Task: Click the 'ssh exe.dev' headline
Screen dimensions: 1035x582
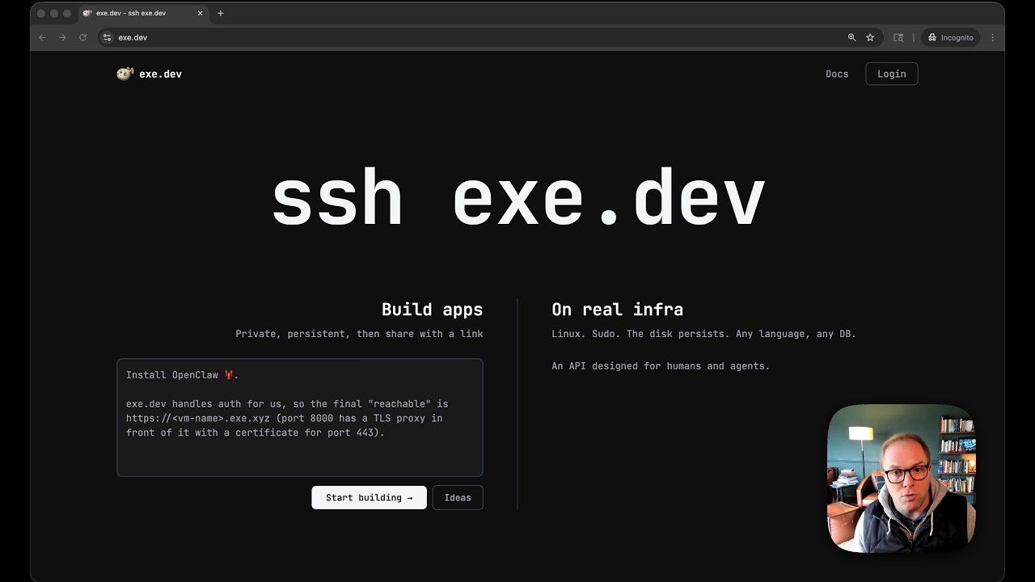Action: point(517,198)
